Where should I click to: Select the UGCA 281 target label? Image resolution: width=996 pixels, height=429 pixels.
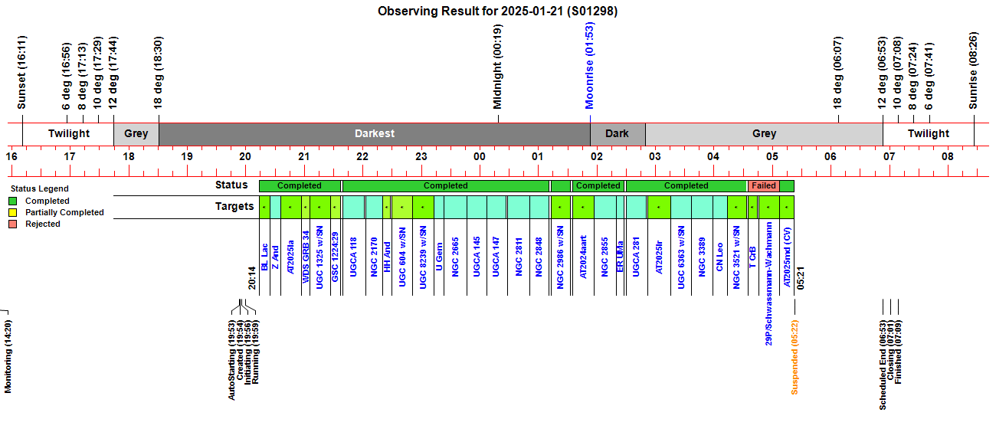click(637, 256)
